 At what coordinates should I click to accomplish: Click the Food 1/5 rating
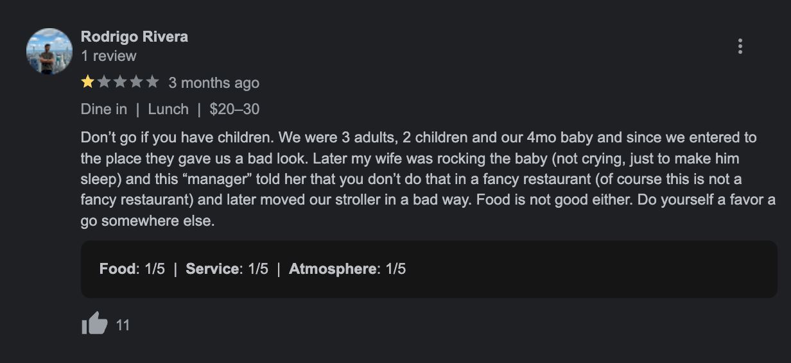click(x=132, y=269)
